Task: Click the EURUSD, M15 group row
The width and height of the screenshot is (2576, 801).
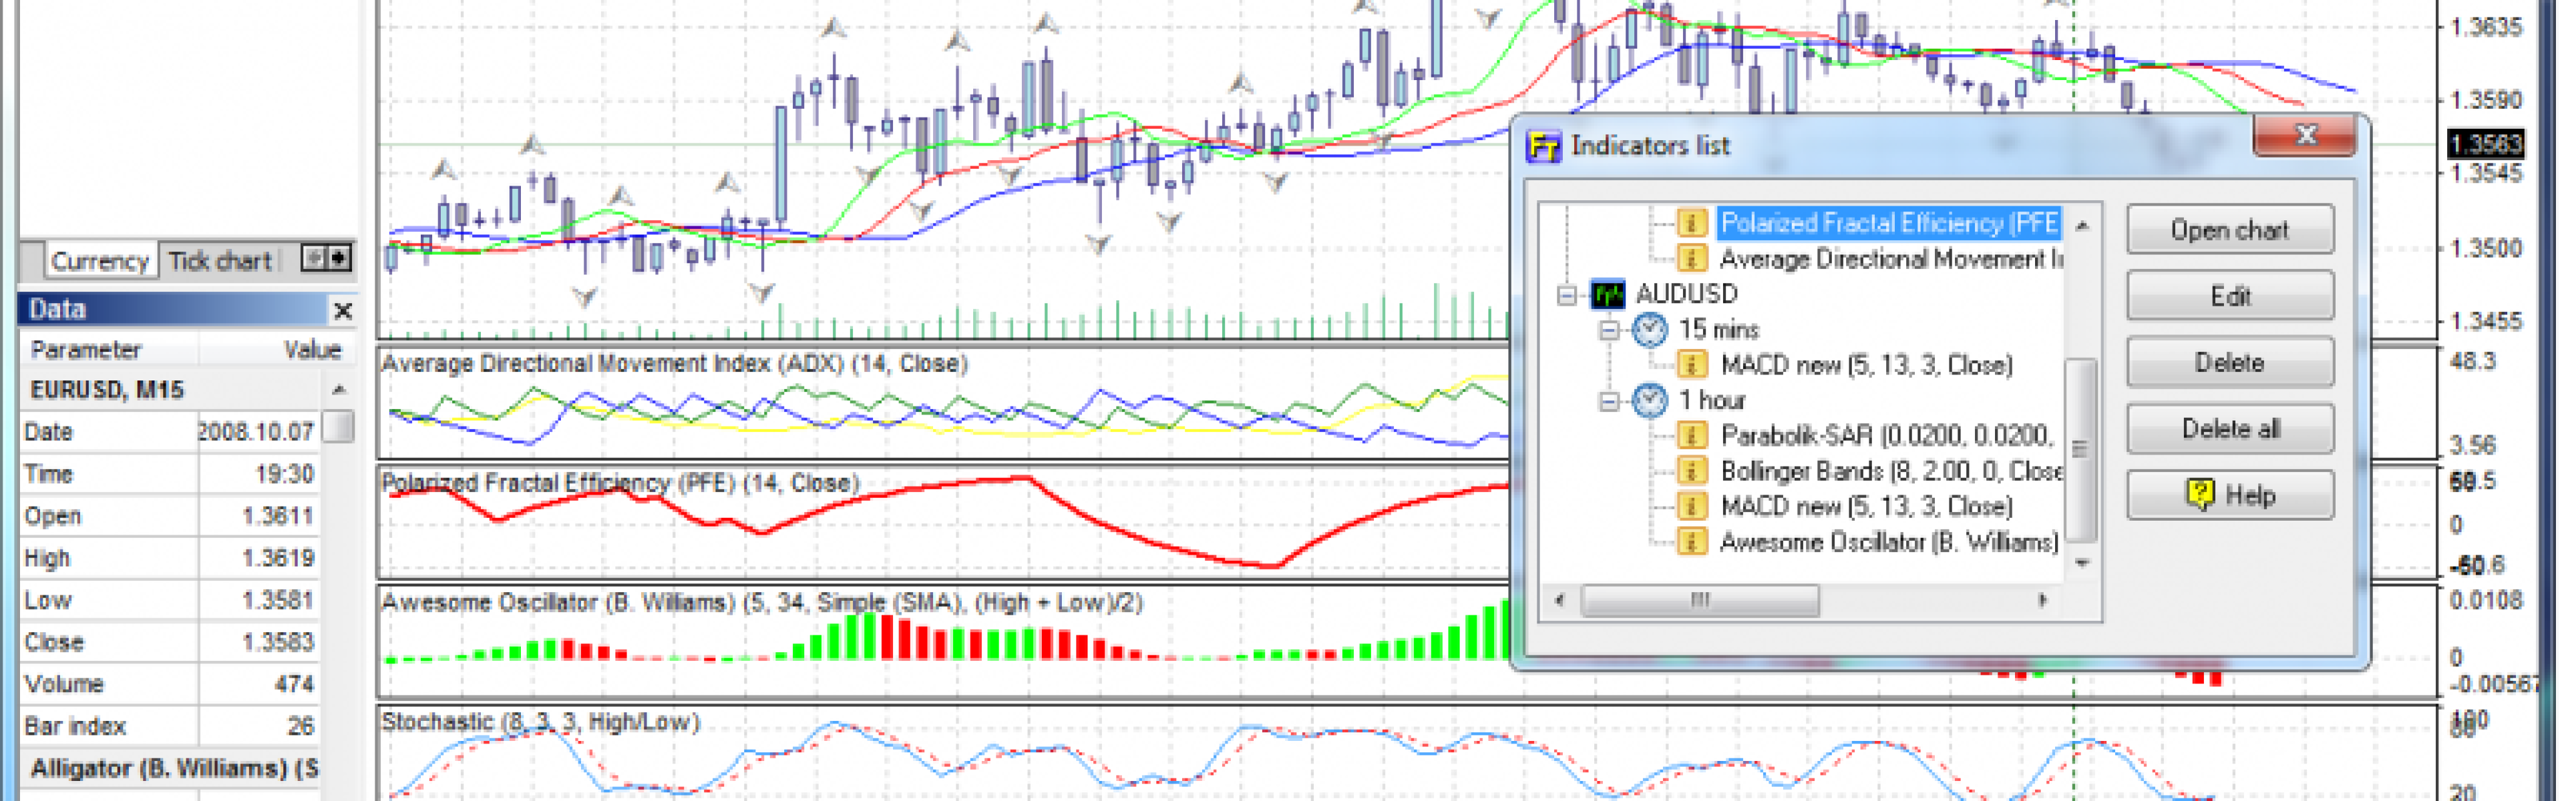Action: (170, 390)
